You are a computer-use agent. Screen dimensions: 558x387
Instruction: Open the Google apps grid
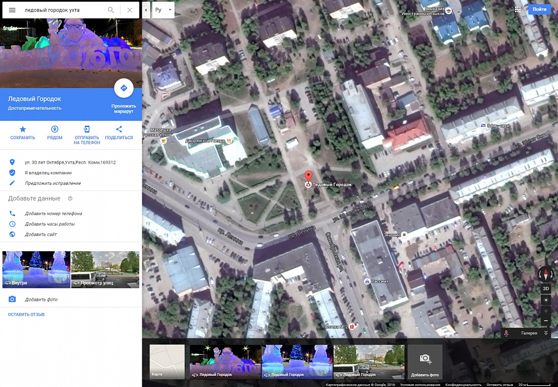click(518, 9)
